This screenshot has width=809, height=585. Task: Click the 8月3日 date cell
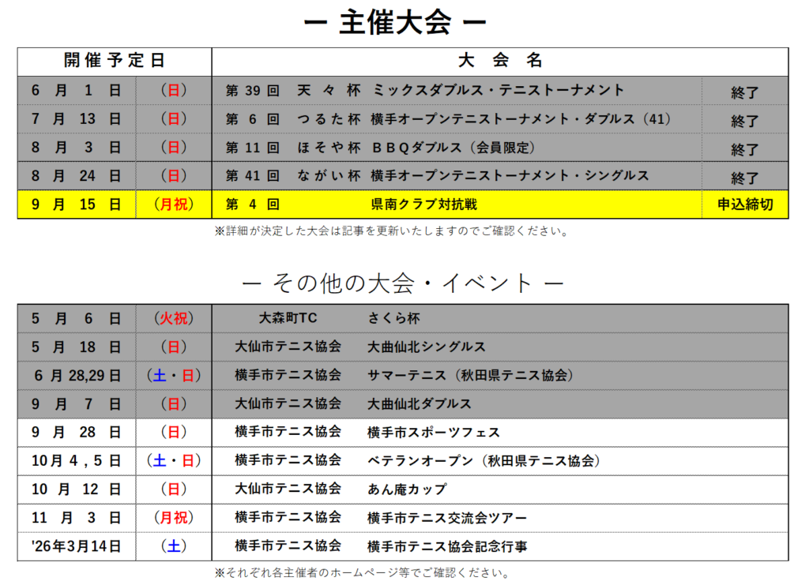click(77, 148)
